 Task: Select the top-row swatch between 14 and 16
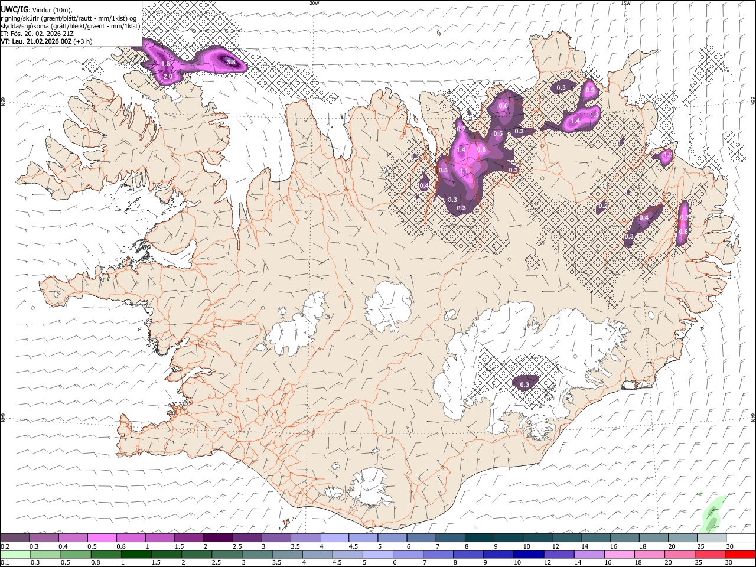[595, 538]
